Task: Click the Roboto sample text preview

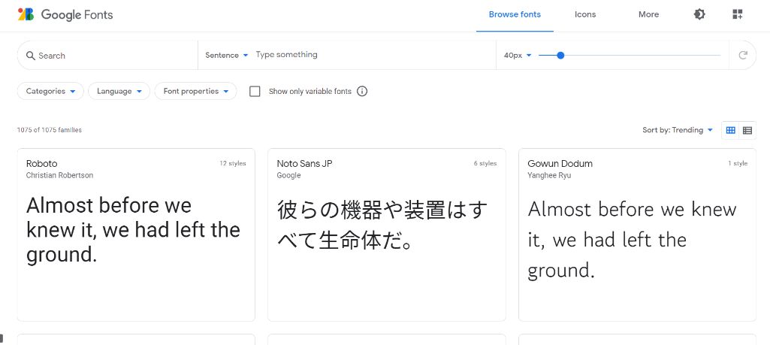Action: [133, 230]
